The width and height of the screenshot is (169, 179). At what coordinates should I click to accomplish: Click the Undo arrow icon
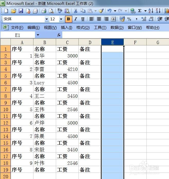coord(109,11)
